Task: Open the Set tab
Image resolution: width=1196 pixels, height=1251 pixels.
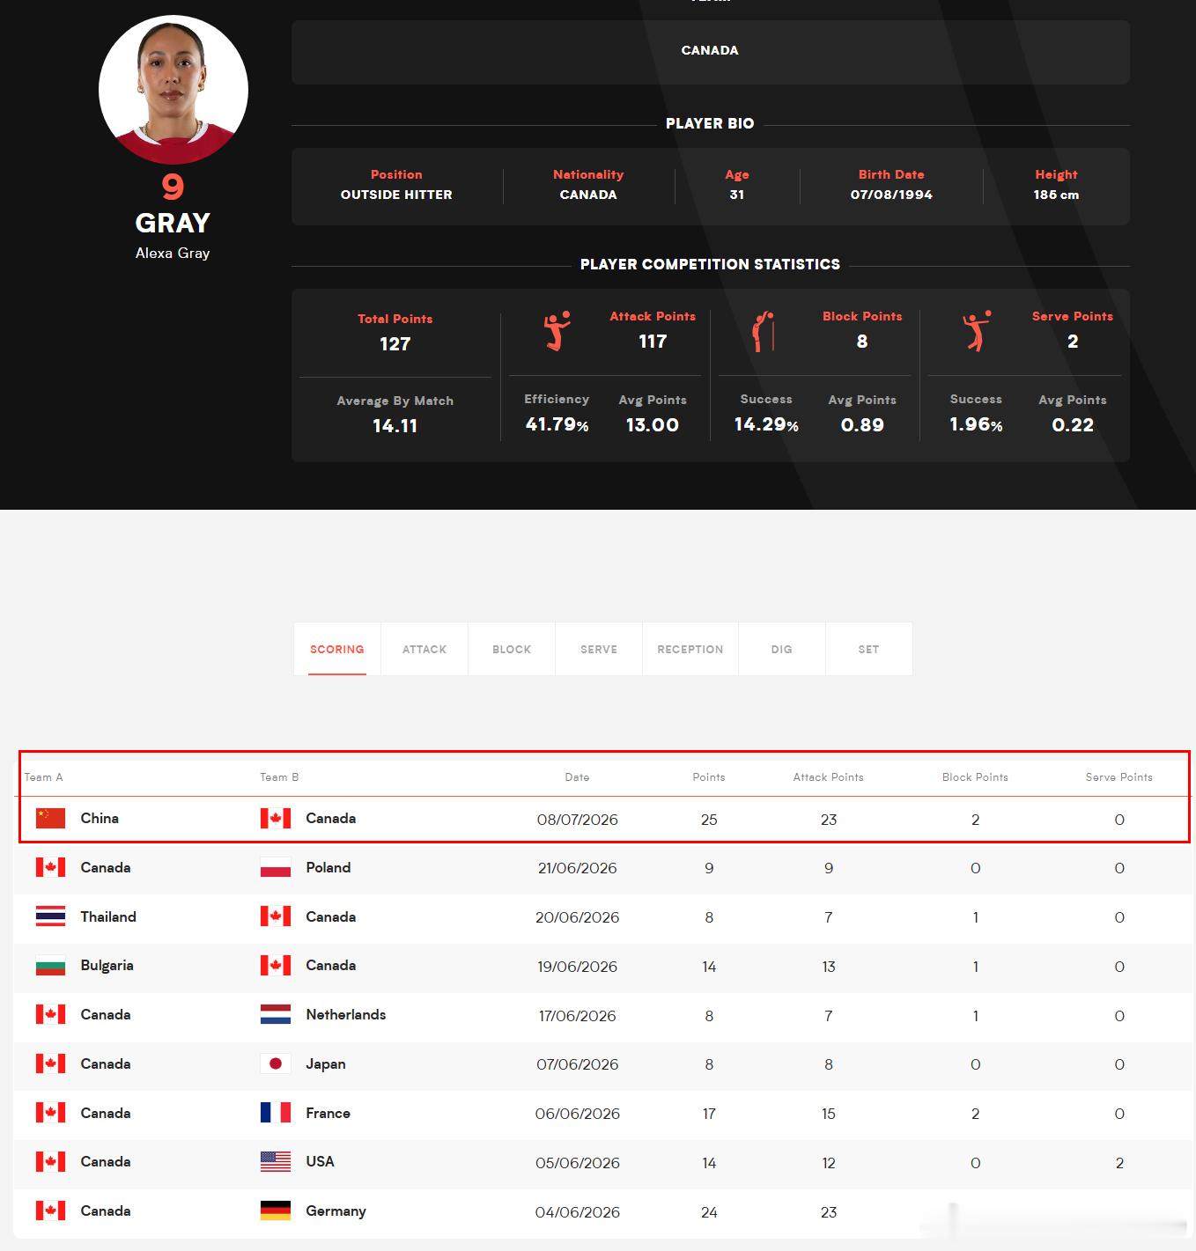Action: point(869,649)
